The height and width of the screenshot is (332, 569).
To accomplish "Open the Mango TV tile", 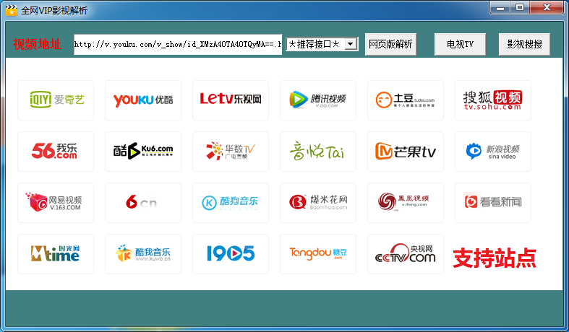I will point(406,152).
